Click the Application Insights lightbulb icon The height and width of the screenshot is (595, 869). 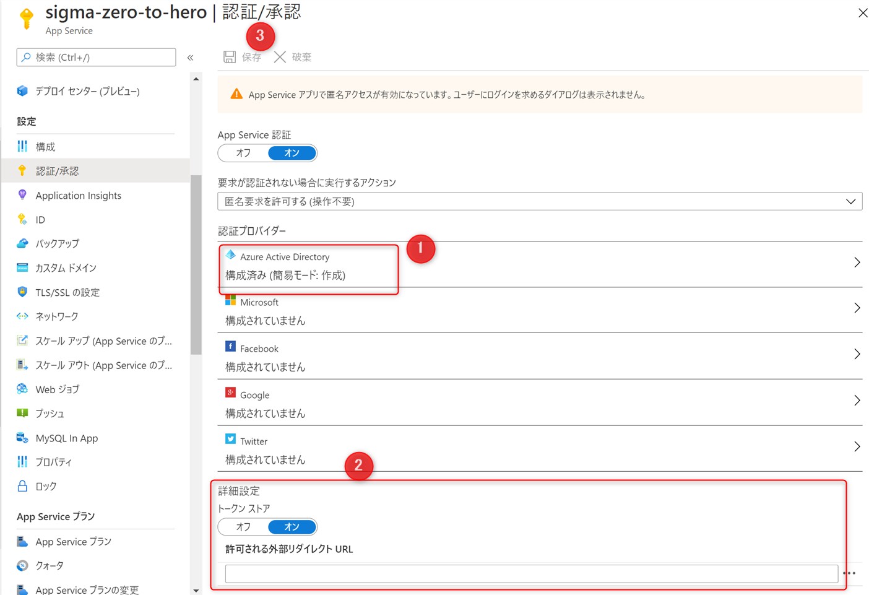(x=22, y=195)
